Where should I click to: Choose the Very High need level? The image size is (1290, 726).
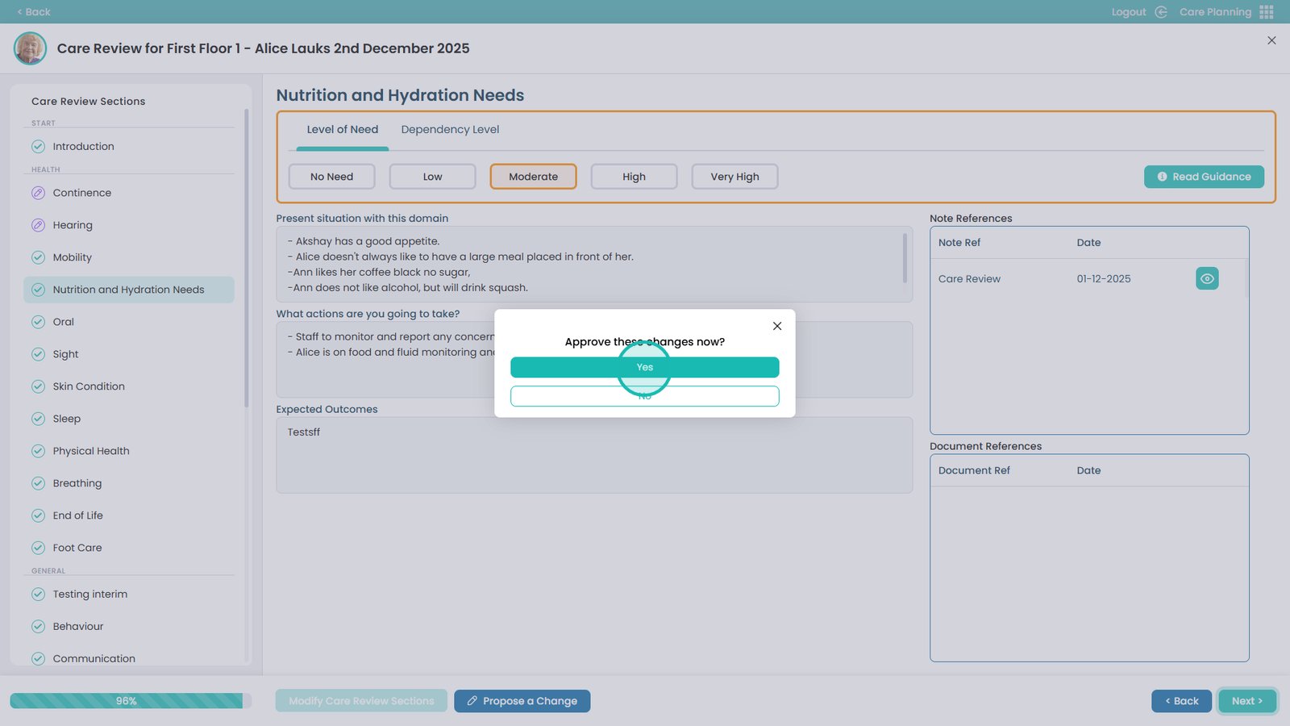[734, 177]
